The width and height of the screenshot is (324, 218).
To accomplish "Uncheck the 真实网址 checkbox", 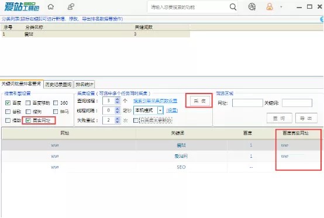I will [x=28, y=120].
